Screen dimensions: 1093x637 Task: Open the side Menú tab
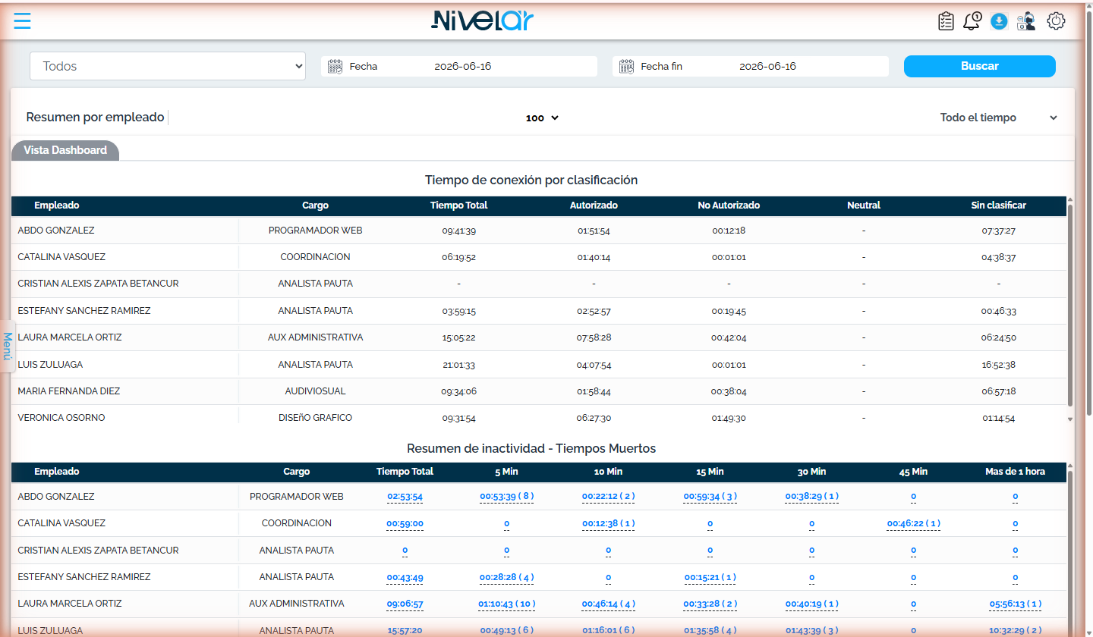click(7, 346)
